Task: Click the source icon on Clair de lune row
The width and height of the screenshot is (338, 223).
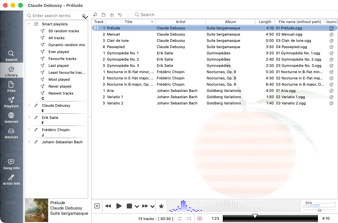Action: [x=331, y=41]
